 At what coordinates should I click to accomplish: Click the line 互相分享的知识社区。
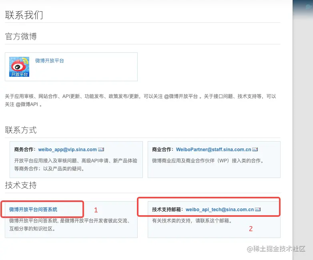[32, 229]
